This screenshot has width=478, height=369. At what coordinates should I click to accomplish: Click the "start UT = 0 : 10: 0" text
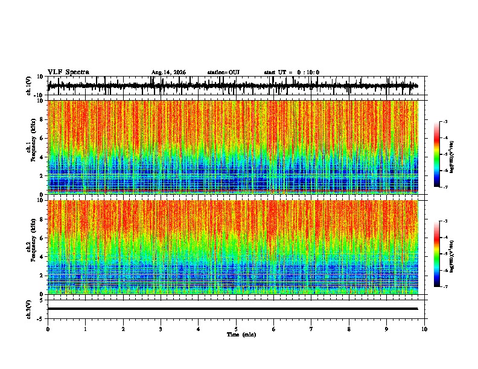pos(292,72)
